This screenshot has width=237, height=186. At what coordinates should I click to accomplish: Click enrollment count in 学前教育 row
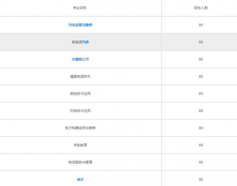coord(201,145)
